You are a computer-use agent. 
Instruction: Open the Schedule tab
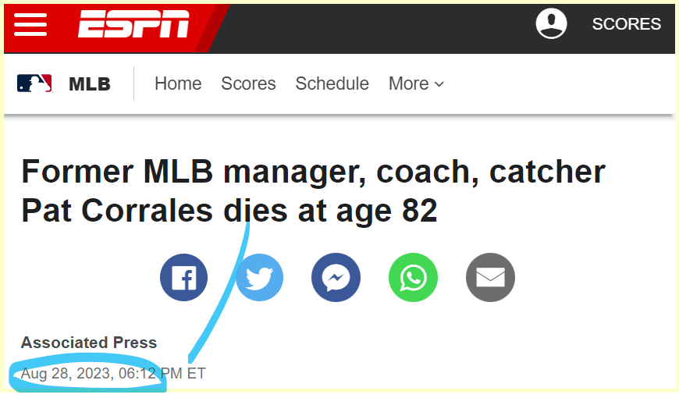pyautogui.click(x=332, y=84)
